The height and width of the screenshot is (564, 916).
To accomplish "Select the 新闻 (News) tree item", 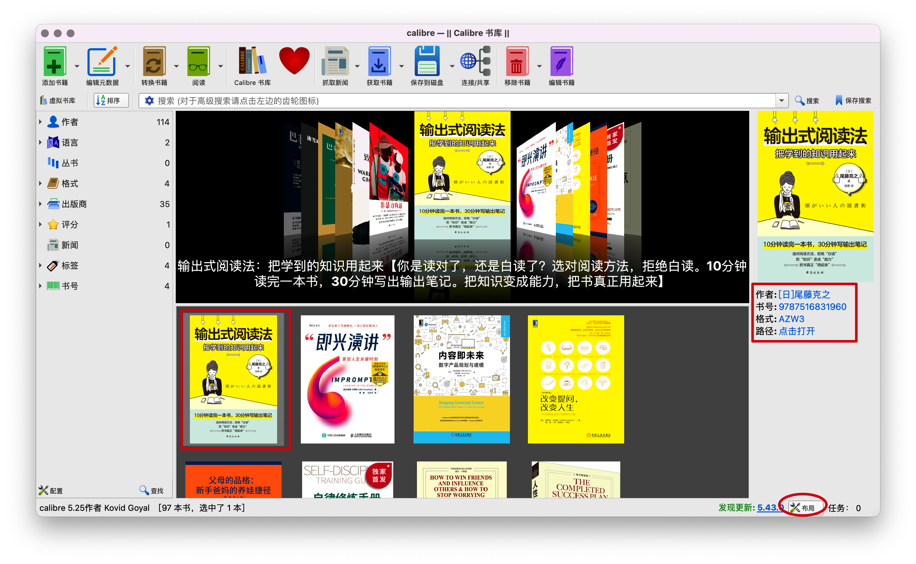I will point(105,245).
